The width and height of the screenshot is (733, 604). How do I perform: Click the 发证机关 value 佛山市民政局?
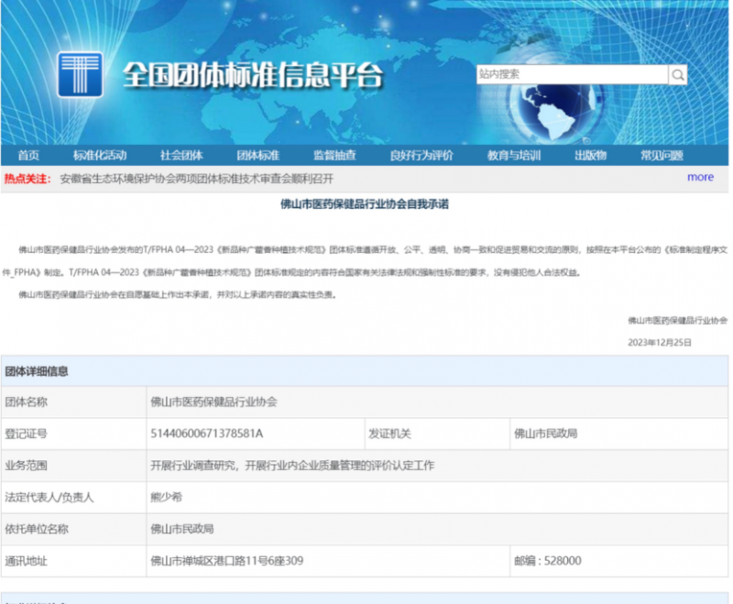tap(545, 434)
